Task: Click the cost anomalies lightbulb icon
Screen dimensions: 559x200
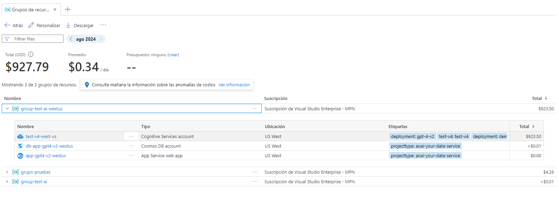Action: click(x=87, y=85)
